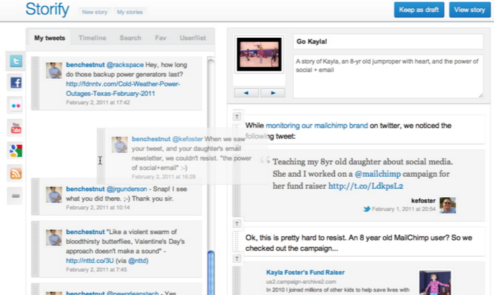The width and height of the screenshot is (494, 295).
Task: Select the Google search source icon
Action: 15,150
